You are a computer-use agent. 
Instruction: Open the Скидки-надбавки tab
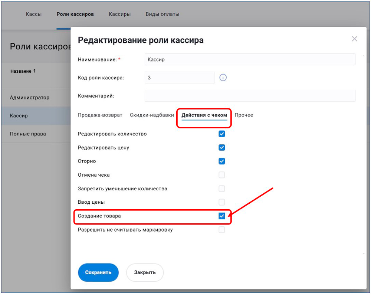click(x=152, y=115)
